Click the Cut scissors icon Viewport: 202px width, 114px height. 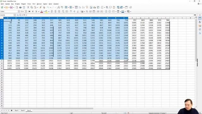28,7
